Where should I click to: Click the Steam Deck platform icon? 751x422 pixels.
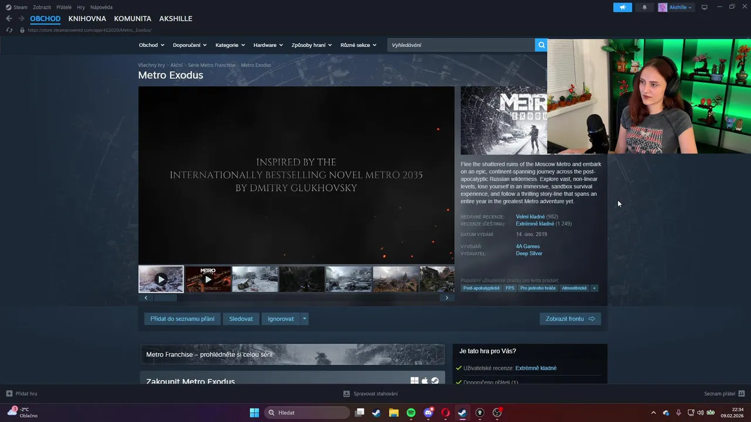(435, 381)
